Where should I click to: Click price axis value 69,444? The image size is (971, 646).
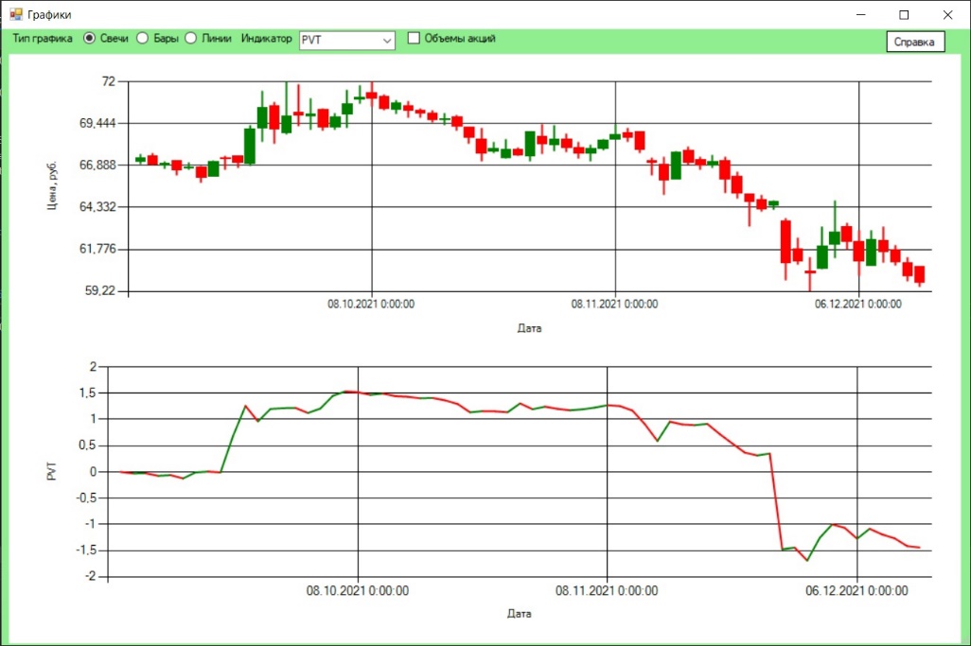pos(97,123)
